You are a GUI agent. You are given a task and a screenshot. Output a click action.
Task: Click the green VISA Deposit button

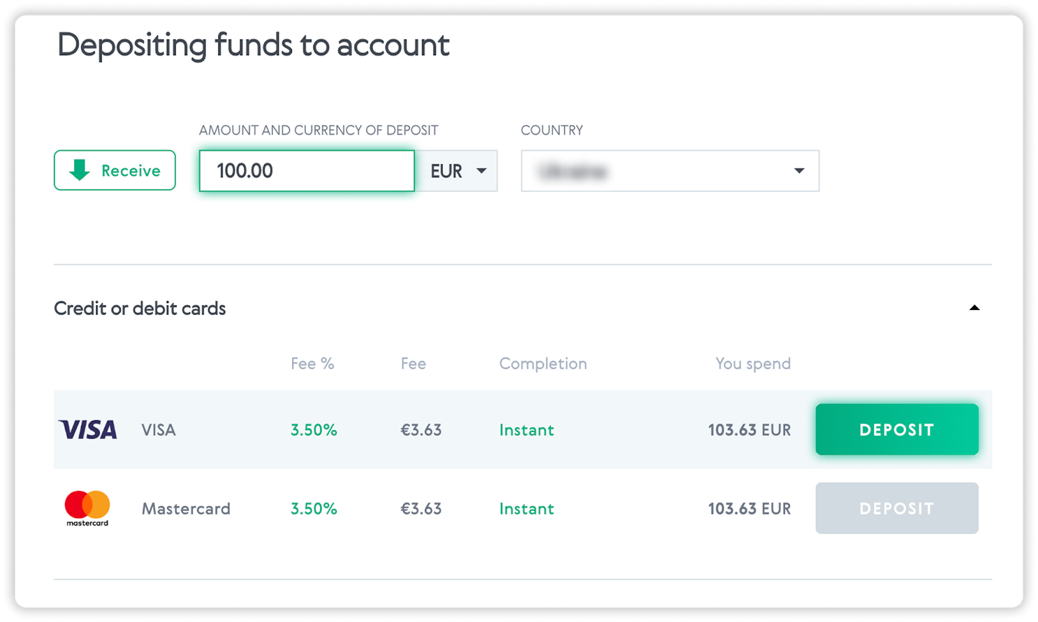897,429
